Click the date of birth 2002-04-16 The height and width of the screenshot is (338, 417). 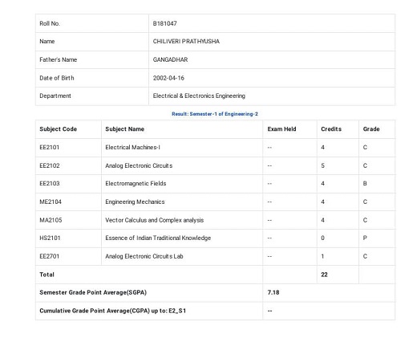(168, 78)
